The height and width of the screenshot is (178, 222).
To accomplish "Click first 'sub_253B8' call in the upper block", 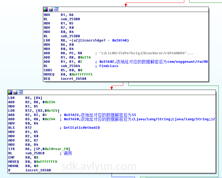I will (70, 19).
